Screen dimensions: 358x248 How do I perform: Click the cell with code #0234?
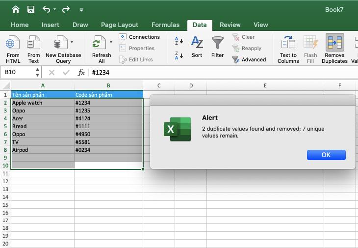pyautogui.click(x=109, y=150)
